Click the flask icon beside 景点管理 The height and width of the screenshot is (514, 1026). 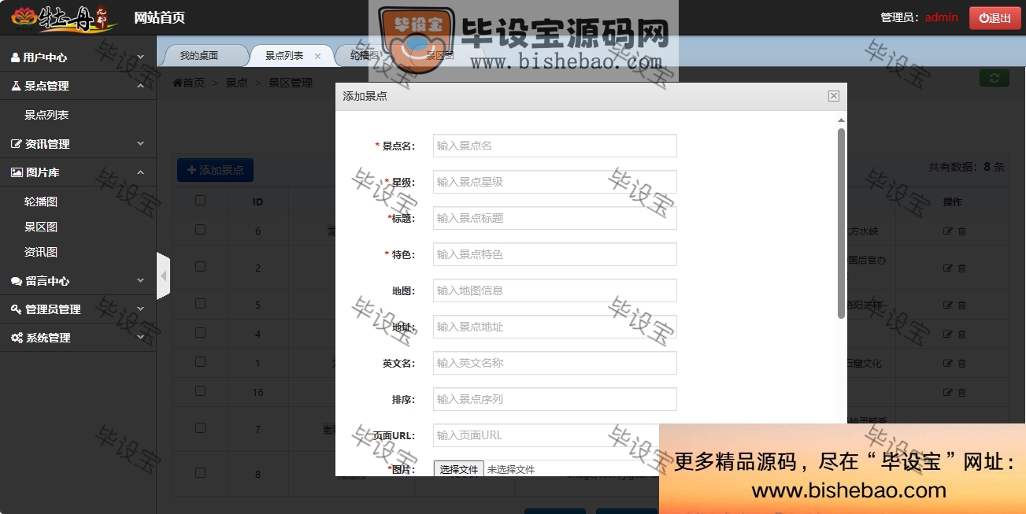point(16,86)
